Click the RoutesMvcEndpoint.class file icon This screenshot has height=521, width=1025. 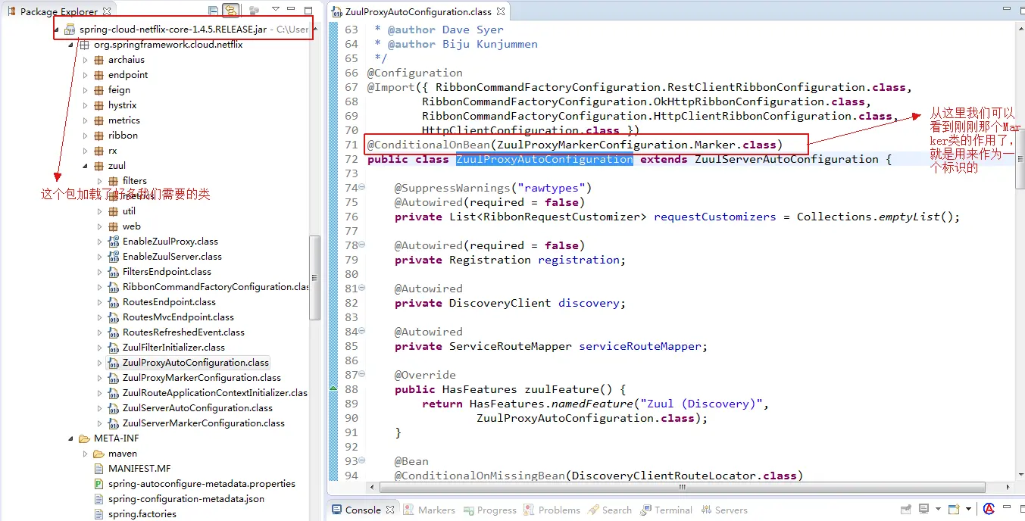[x=114, y=317]
